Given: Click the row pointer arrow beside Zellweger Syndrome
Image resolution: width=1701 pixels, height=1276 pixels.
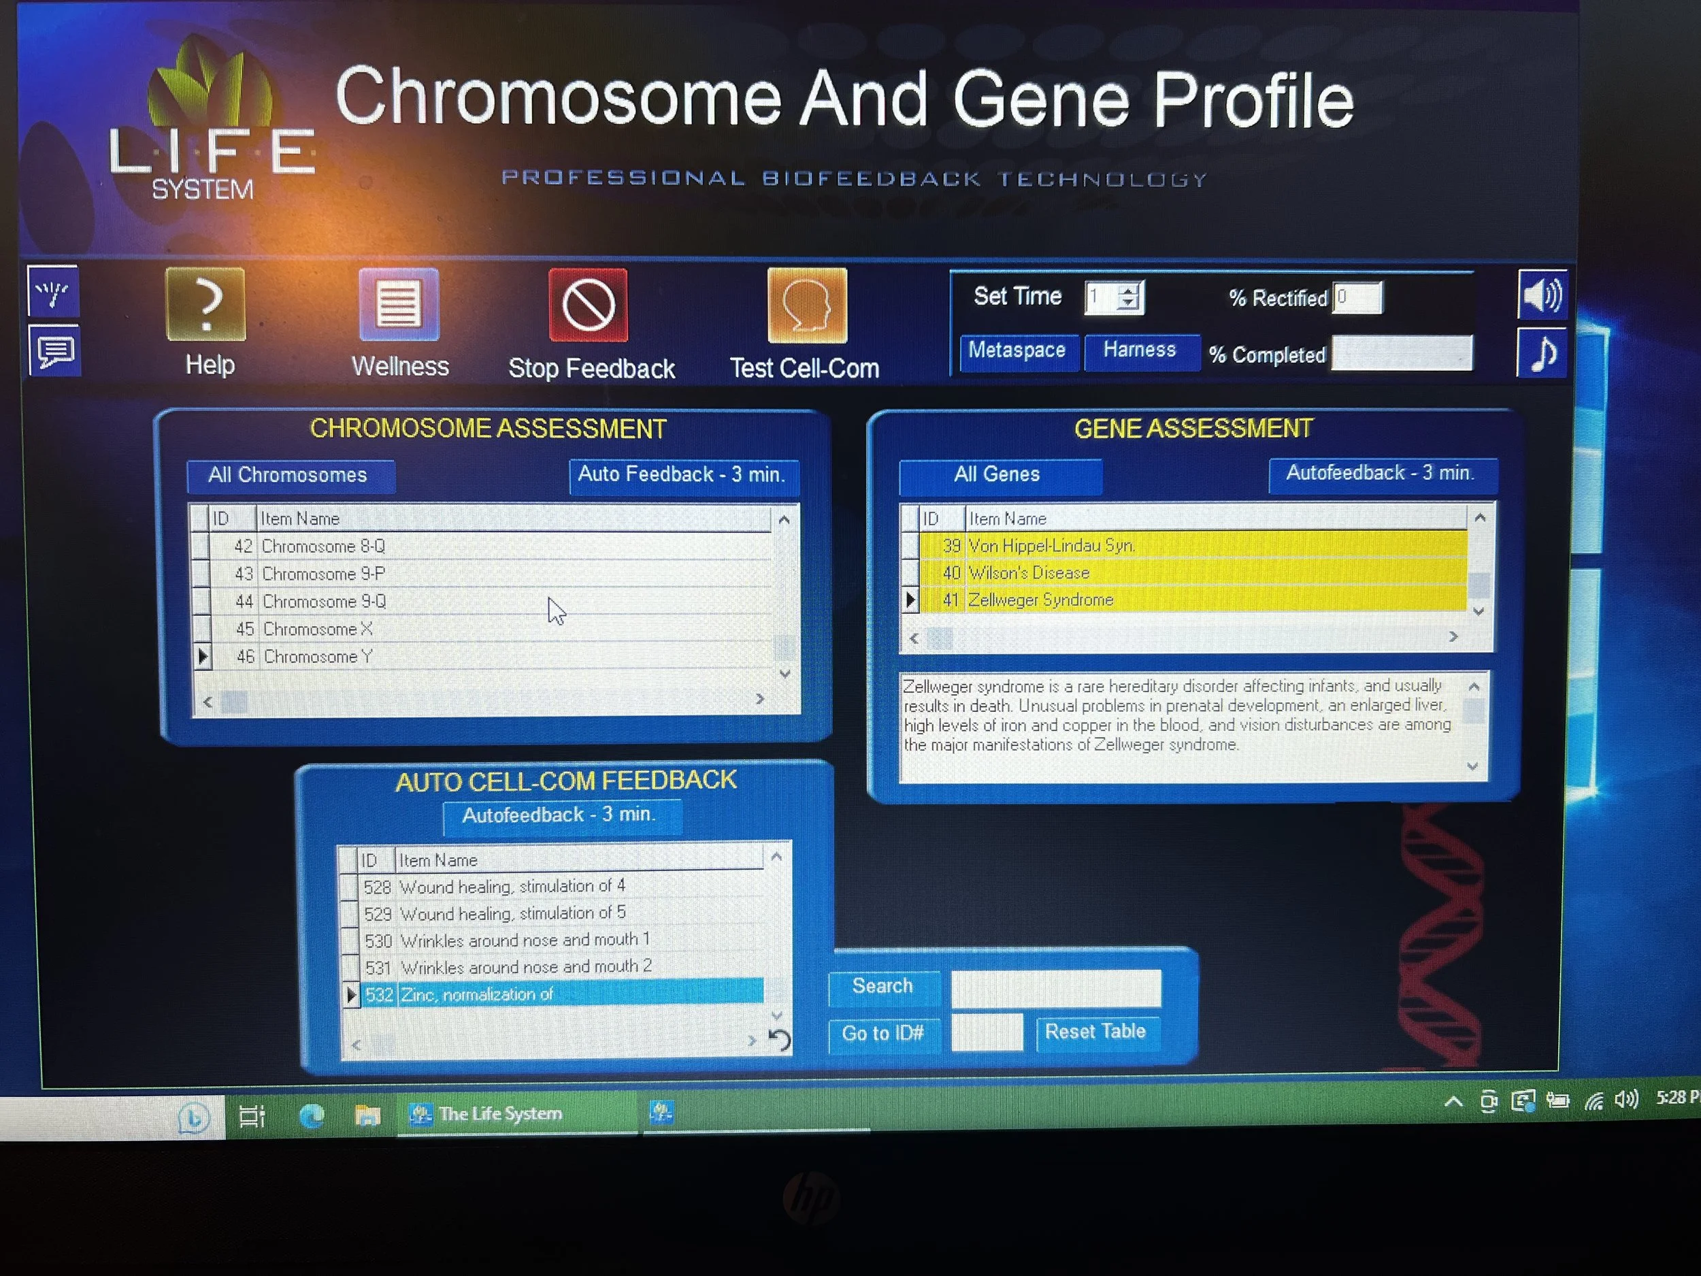Looking at the screenshot, I should click(x=910, y=600).
